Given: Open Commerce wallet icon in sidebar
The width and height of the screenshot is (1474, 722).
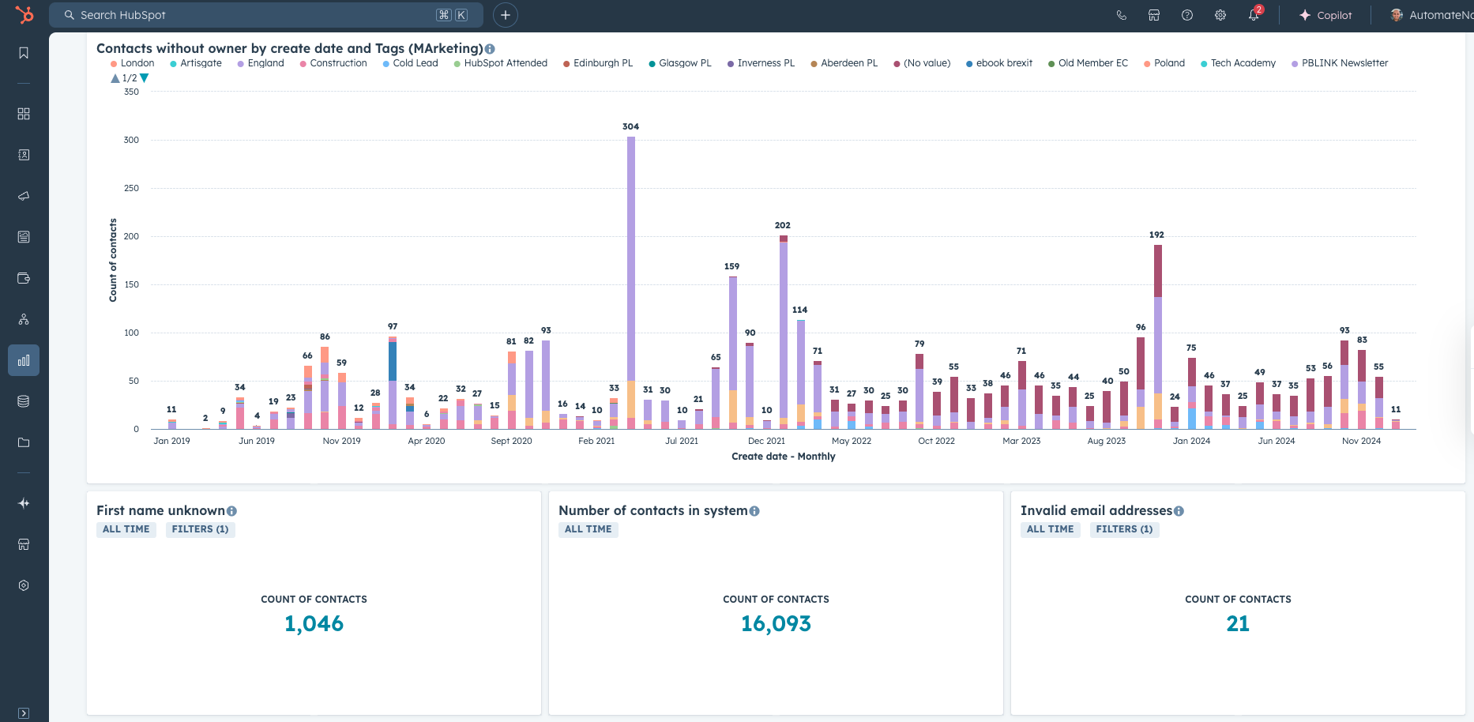Looking at the screenshot, I should (24, 278).
